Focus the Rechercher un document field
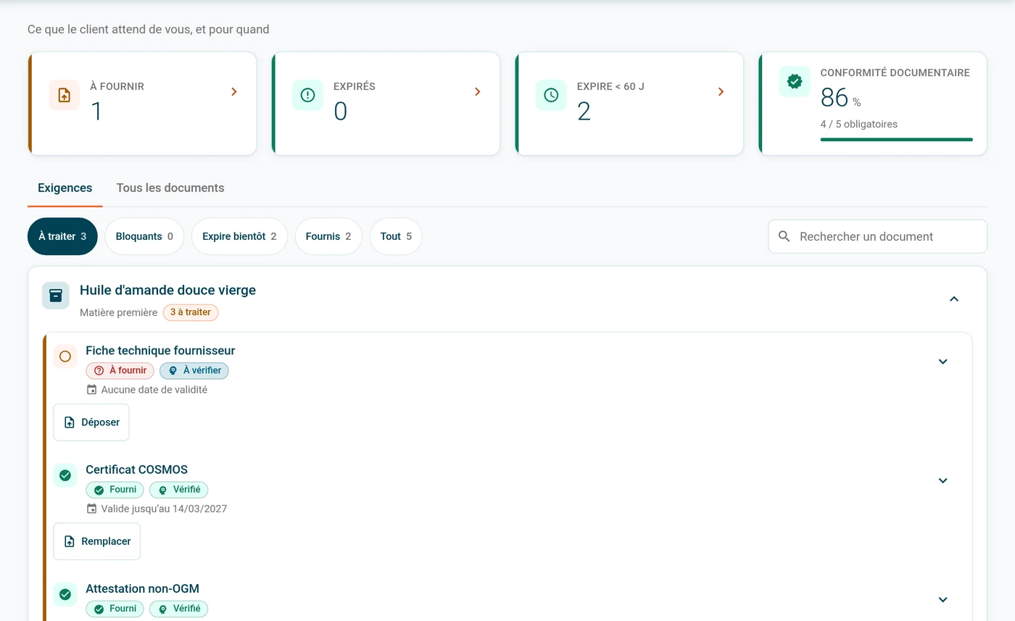Image resolution: width=1015 pixels, height=621 pixels. click(878, 236)
